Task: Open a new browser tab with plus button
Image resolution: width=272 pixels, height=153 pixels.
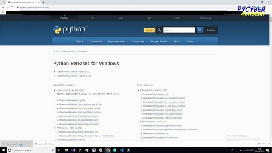Action: (43, 3)
